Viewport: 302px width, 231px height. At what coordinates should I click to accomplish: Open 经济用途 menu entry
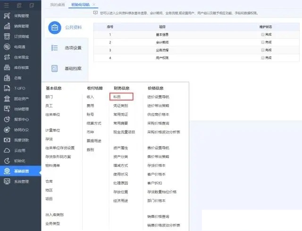point(121,201)
